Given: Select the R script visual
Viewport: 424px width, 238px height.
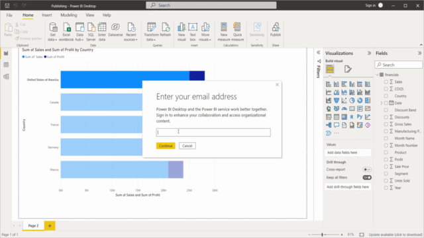Looking at the screenshot, I should [x=352, y=117].
